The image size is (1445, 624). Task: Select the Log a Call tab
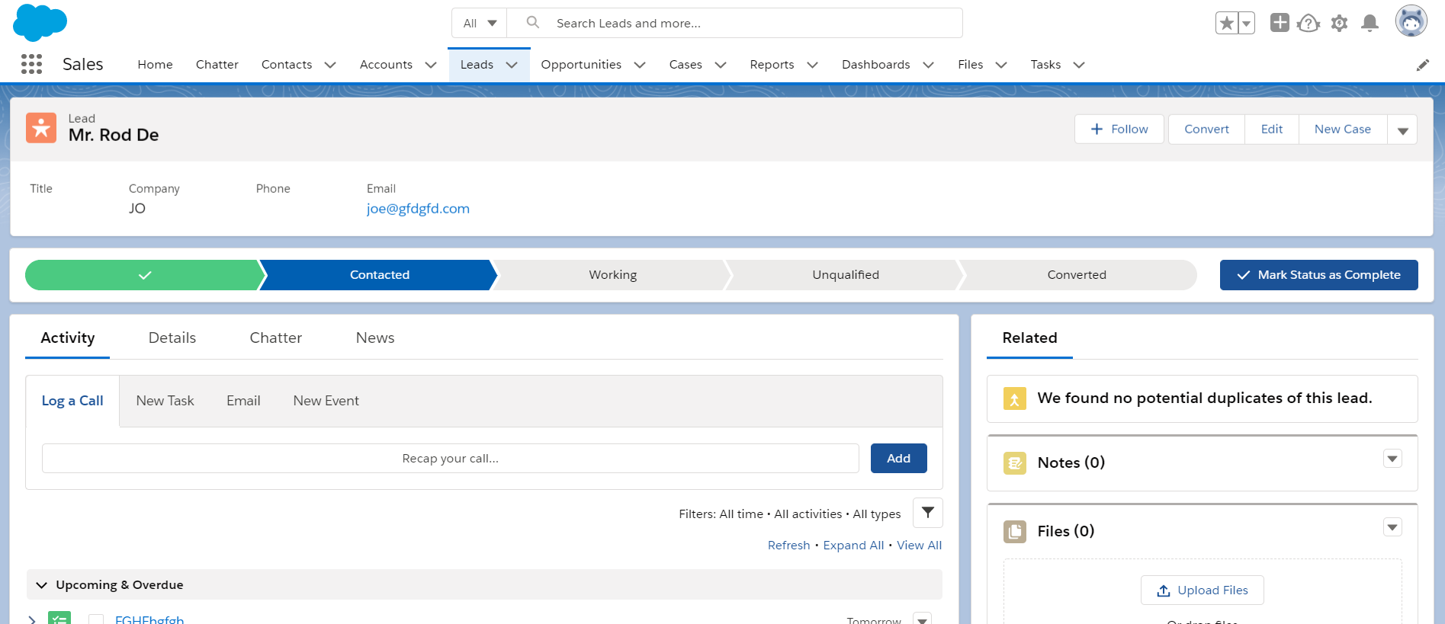[72, 401]
